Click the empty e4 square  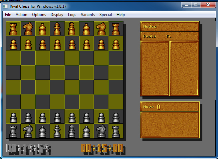pos(72,87)
